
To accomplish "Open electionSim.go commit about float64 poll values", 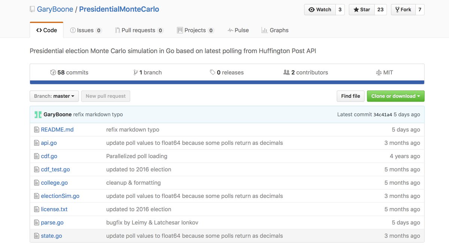I will [195, 196].
